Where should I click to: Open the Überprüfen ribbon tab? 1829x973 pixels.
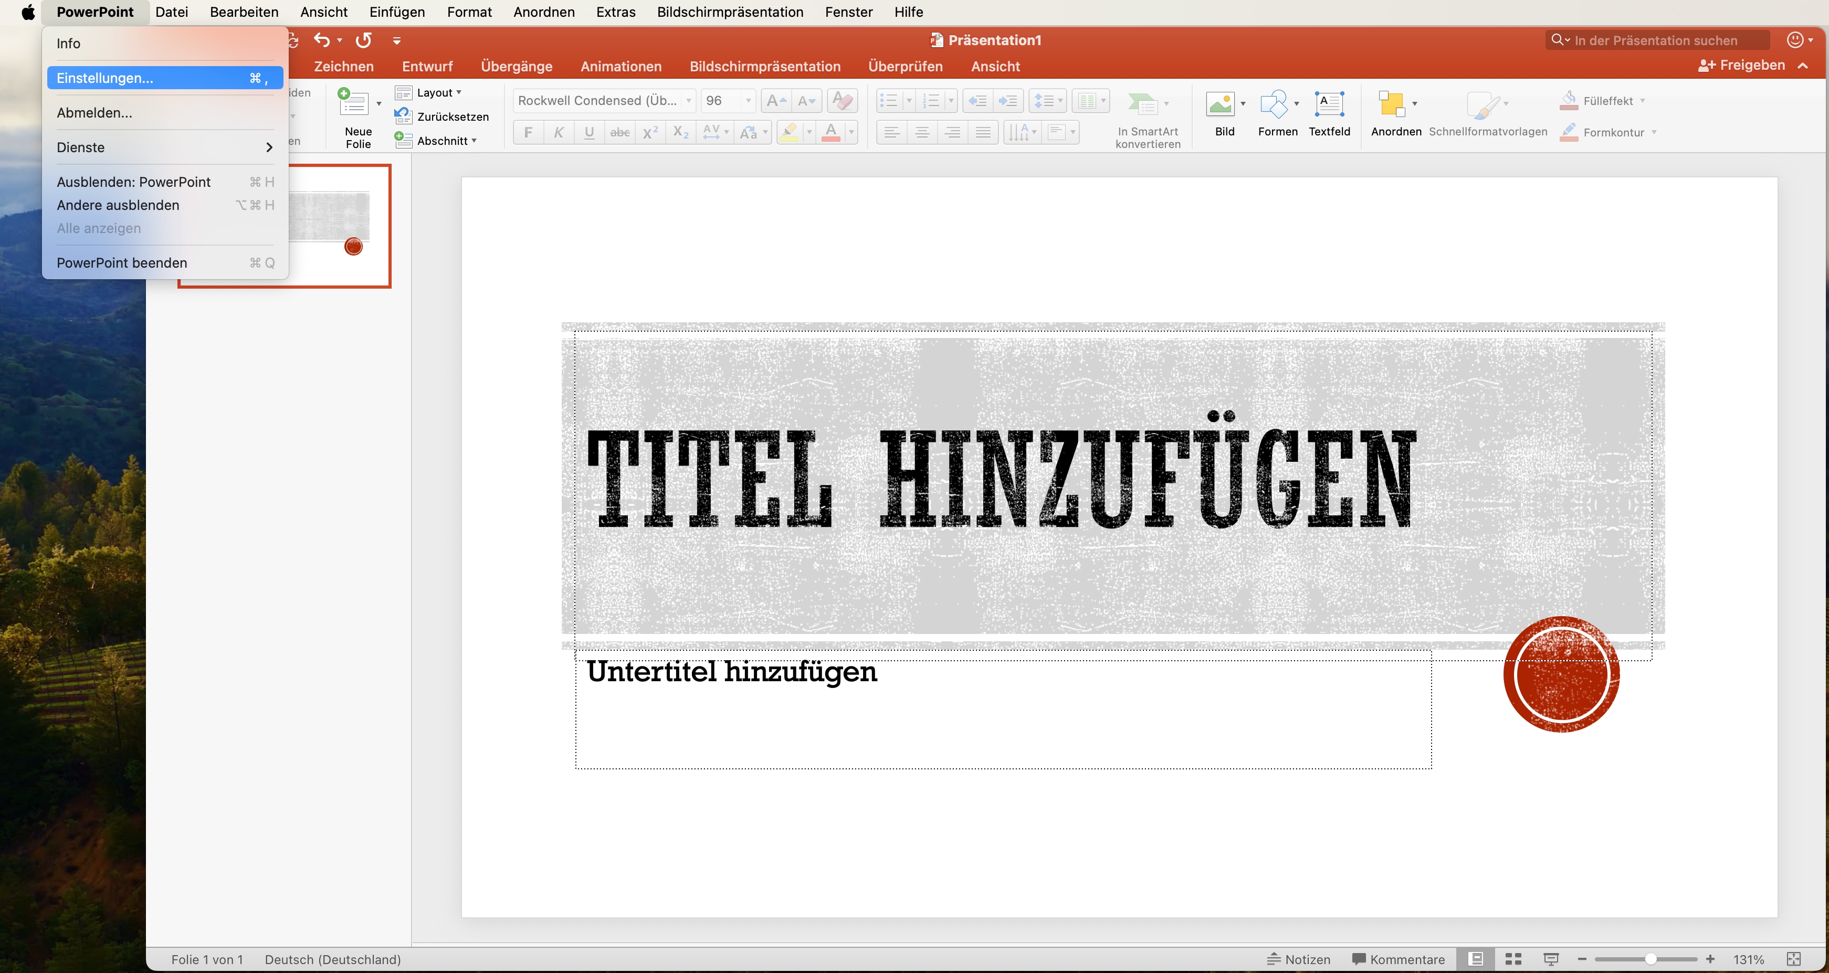pyautogui.click(x=905, y=67)
